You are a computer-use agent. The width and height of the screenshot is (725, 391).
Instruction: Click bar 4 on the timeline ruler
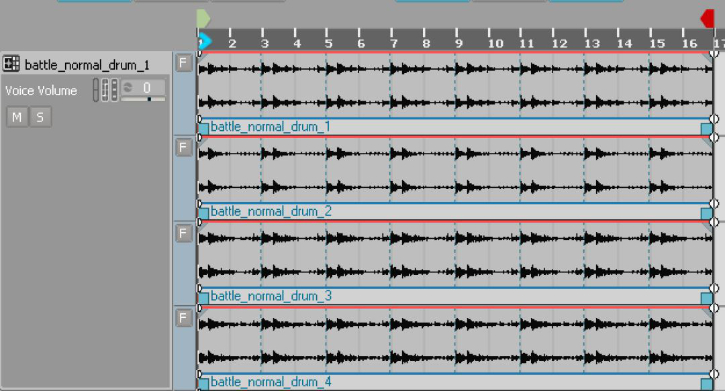(297, 44)
